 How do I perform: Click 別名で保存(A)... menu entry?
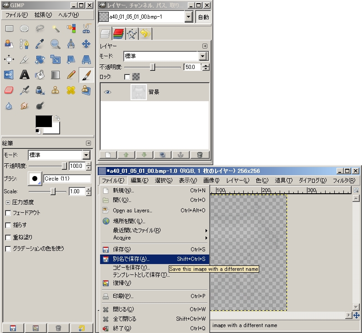point(131,259)
